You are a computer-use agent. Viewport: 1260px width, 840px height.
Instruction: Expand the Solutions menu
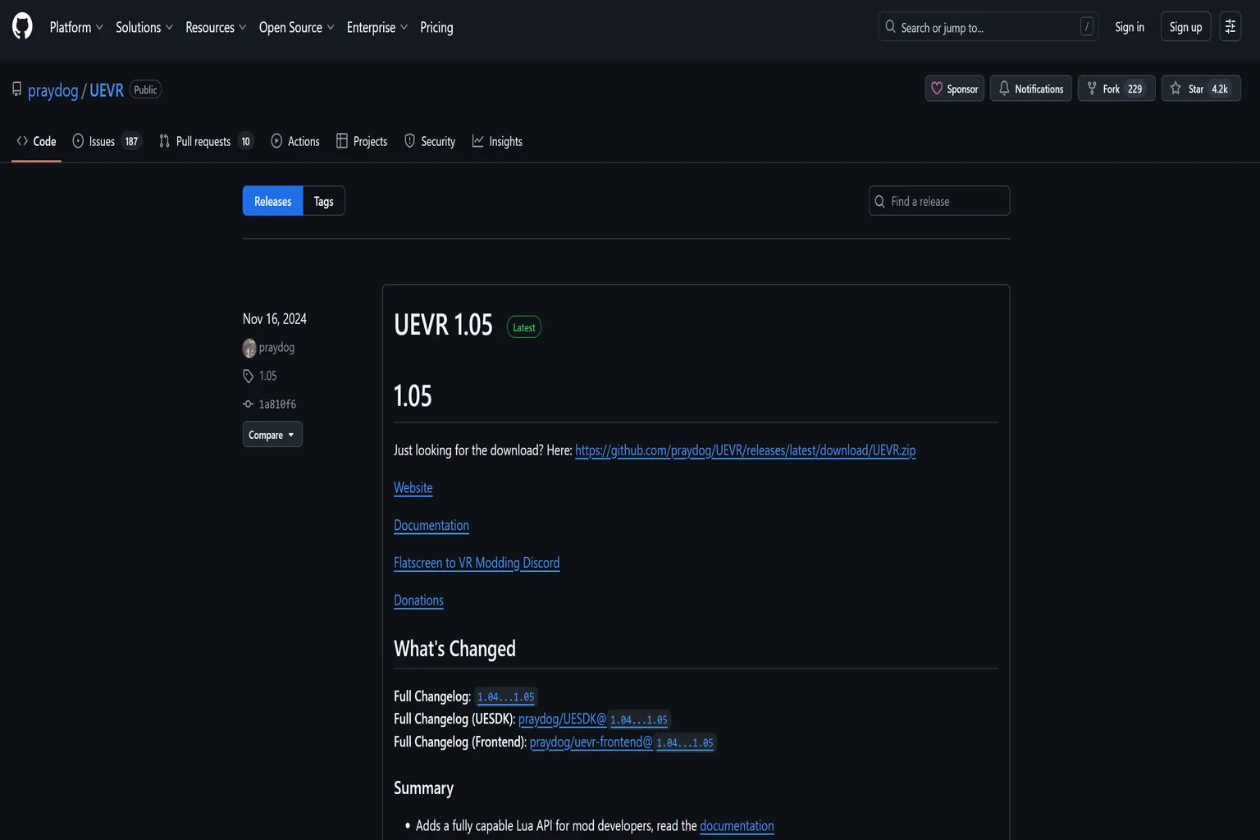pos(144,27)
